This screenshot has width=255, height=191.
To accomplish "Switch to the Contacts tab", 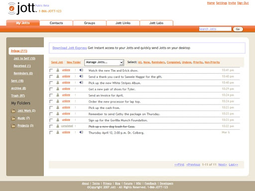I will coord(56,23).
